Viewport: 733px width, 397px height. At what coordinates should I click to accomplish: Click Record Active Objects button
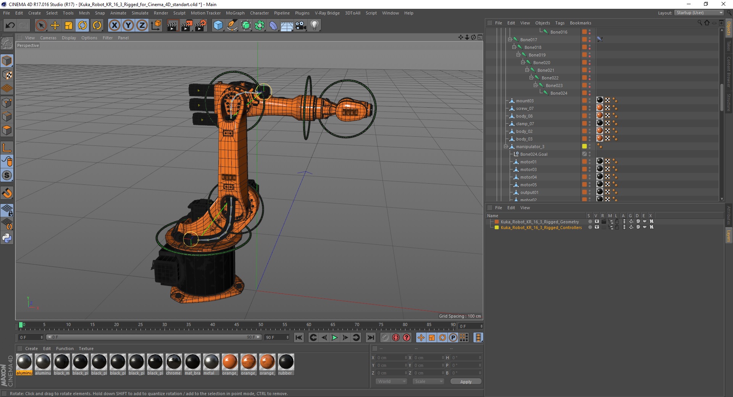click(385, 337)
